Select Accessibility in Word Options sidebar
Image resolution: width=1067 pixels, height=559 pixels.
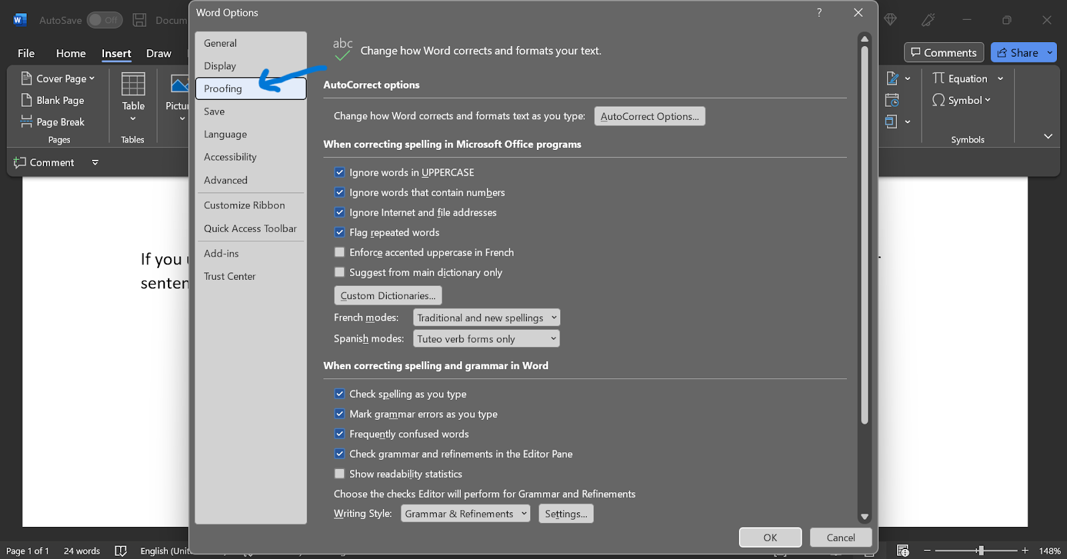(x=251, y=157)
